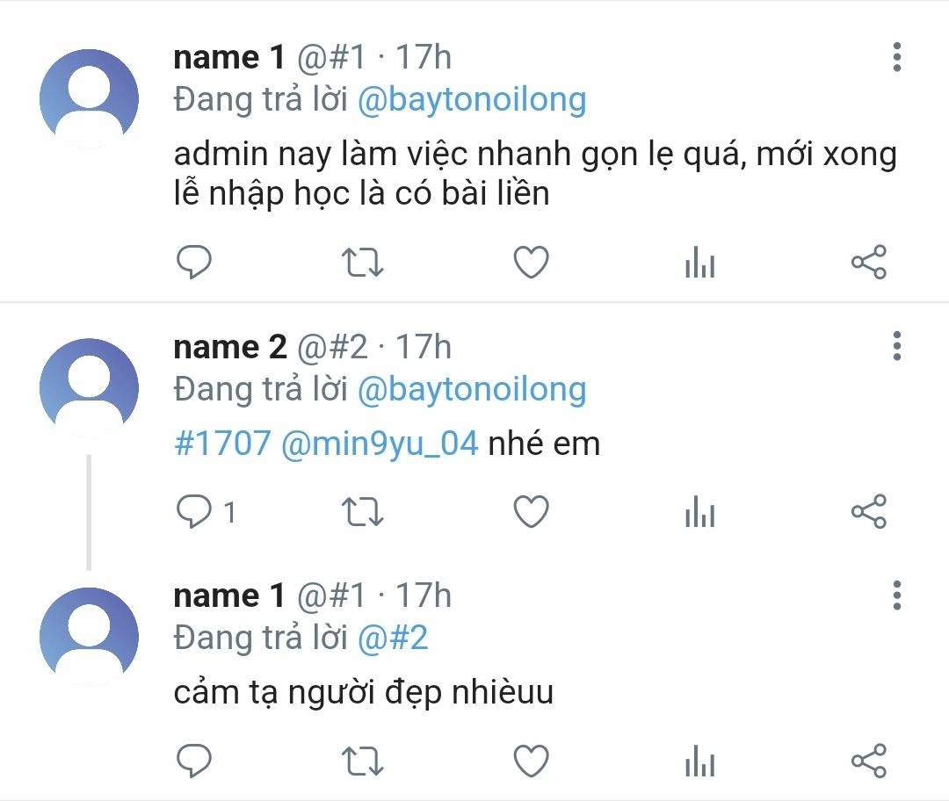Open the #1707 hashtag
This screenshot has width=949, height=801.
click(x=222, y=444)
